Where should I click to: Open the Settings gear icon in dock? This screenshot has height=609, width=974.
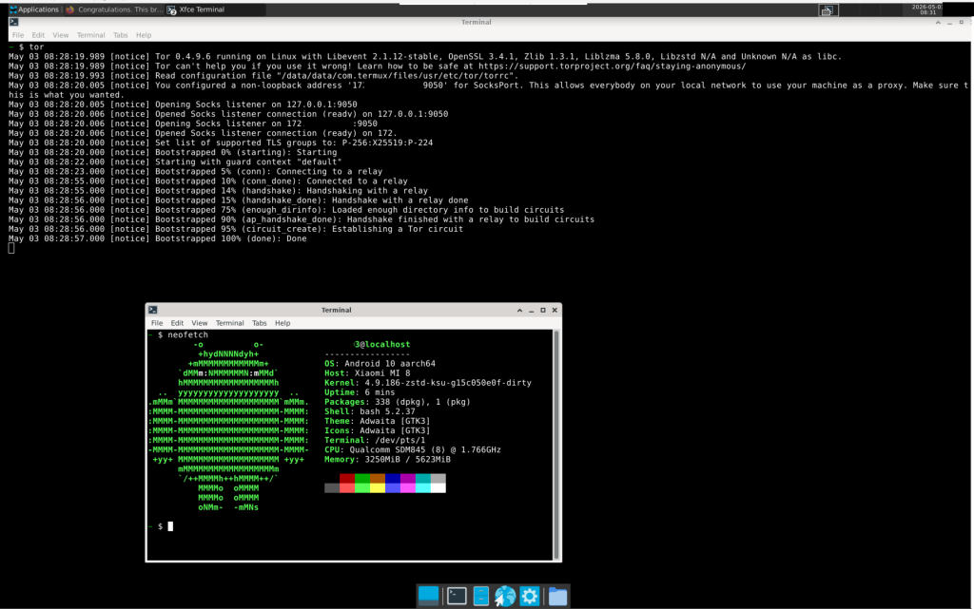[x=529, y=596]
